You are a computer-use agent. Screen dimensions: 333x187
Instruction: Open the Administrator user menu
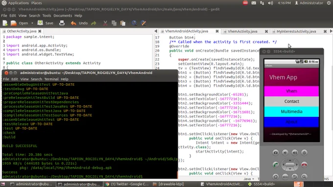pos(309,3)
